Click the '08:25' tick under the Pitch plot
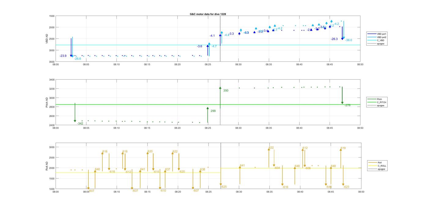The height and width of the screenshot is (212, 428). (208, 128)
